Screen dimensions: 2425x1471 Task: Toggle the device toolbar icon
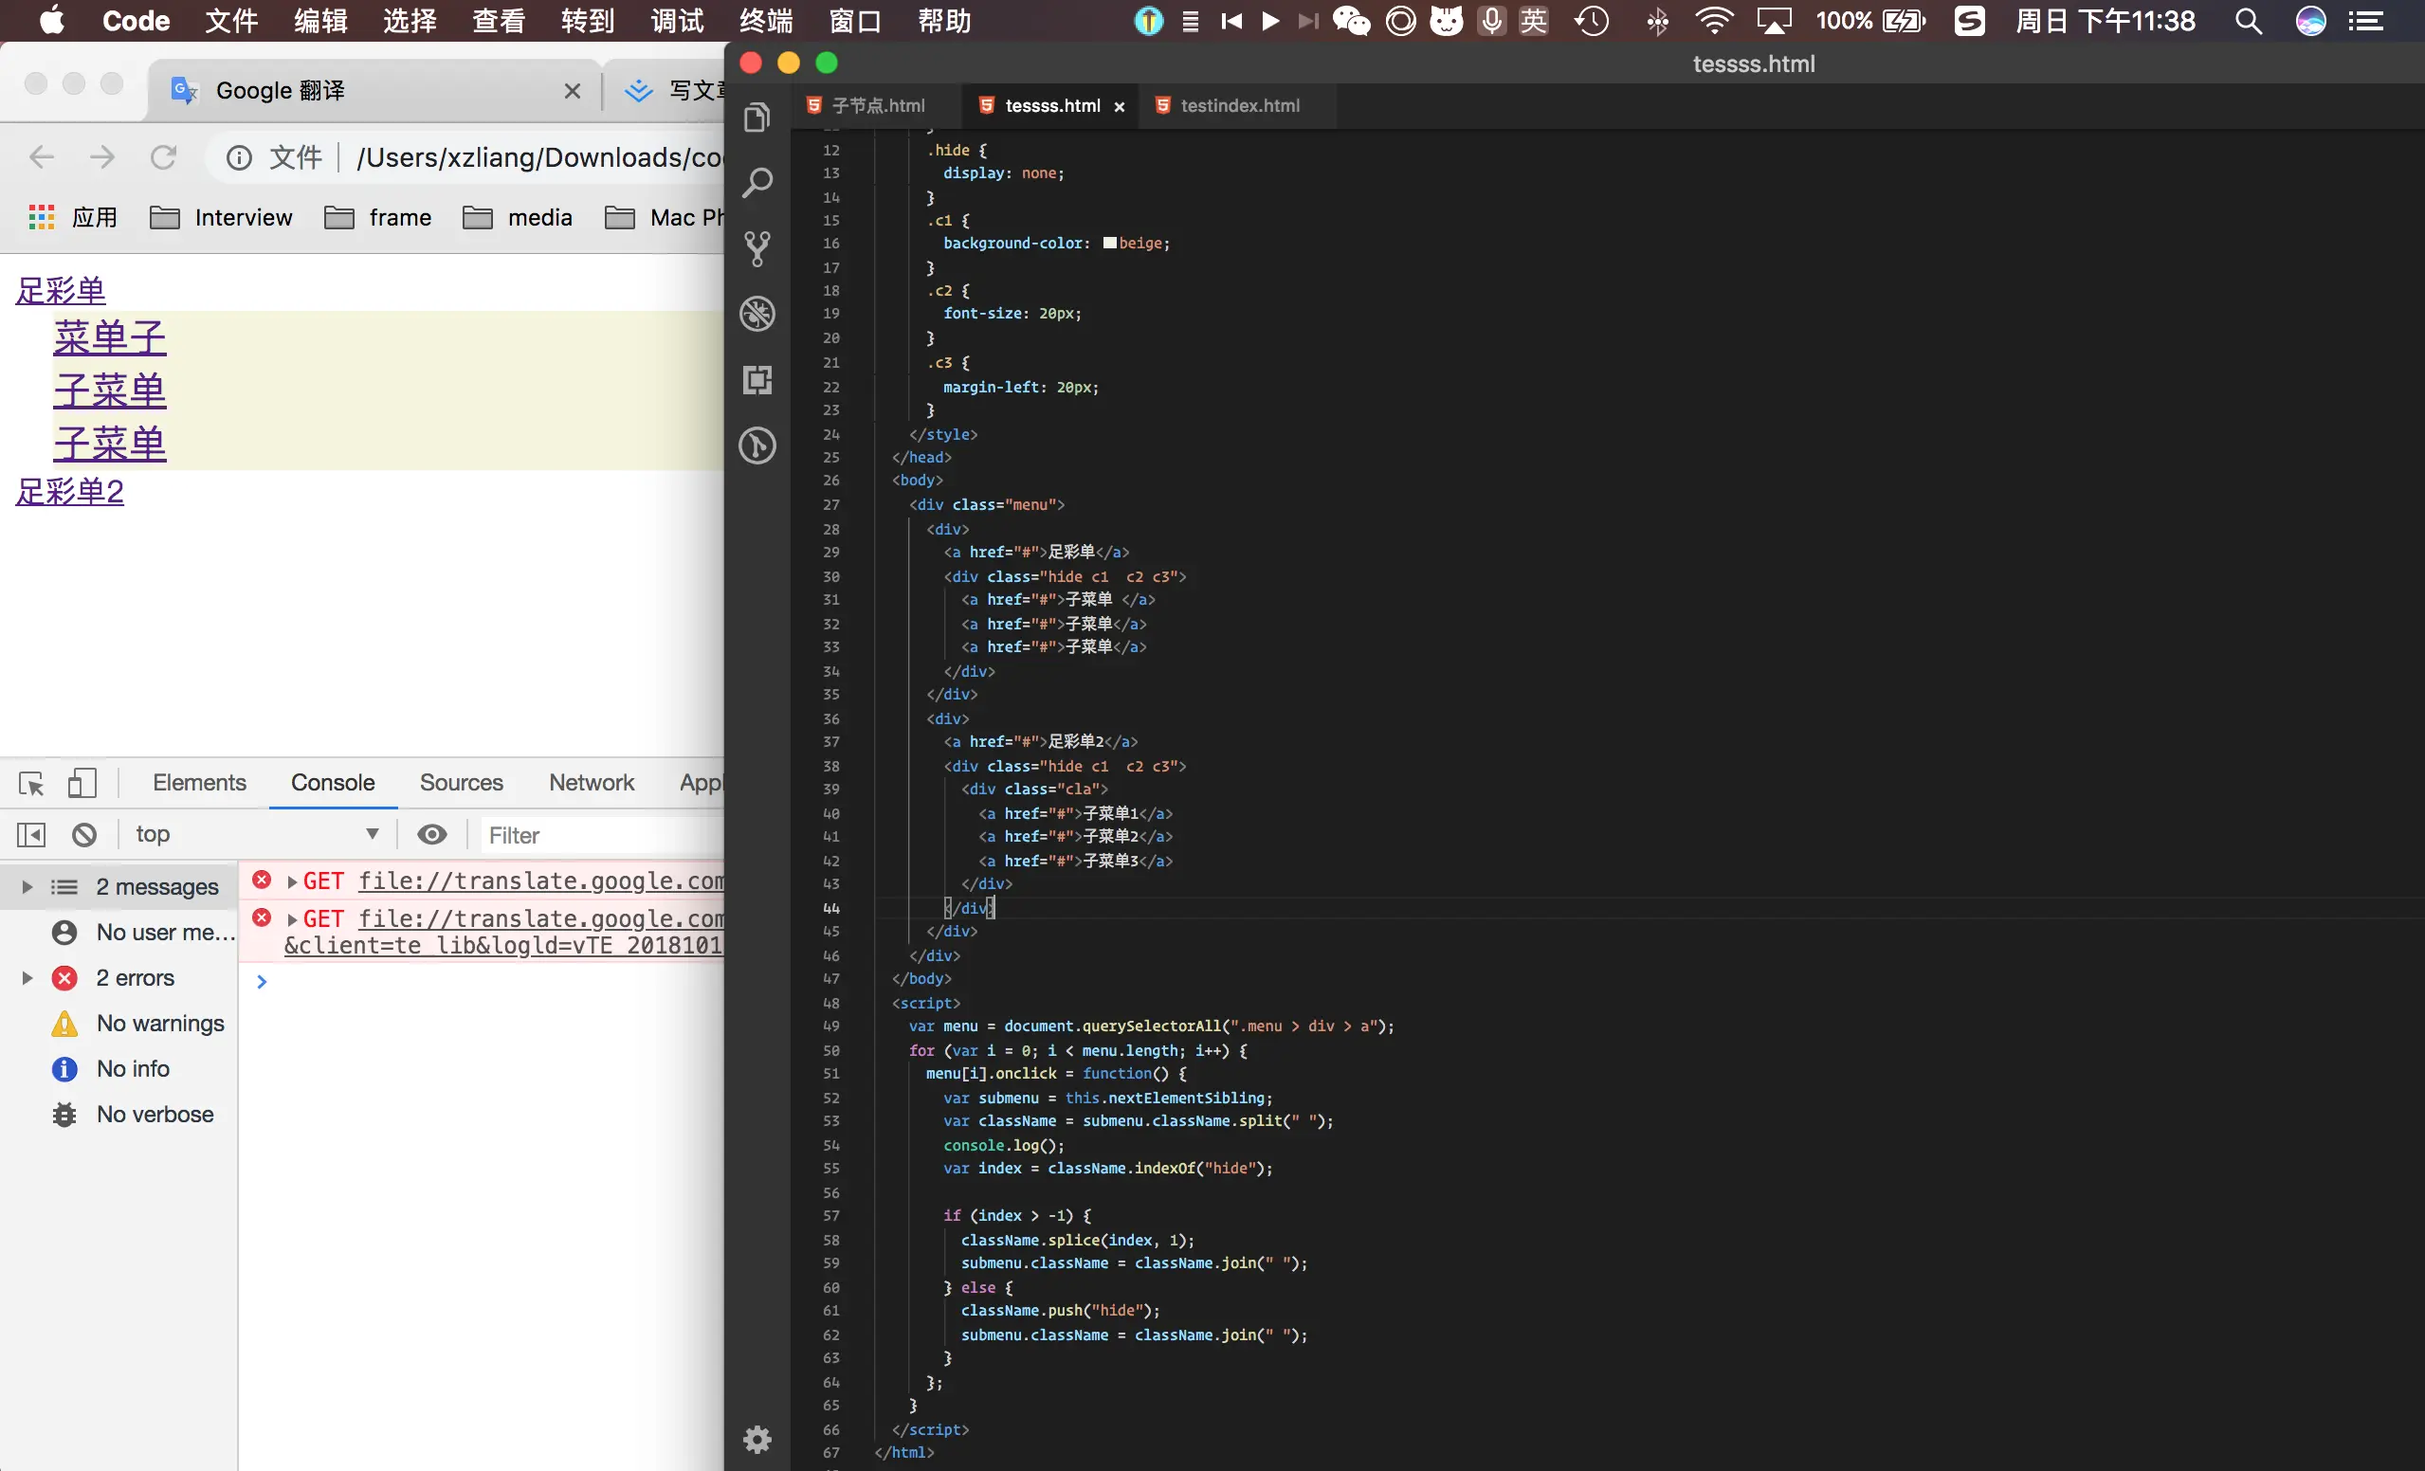point(82,783)
